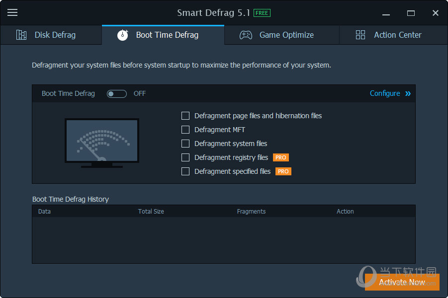This screenshot has width=448, height=298.
Task: Go to the Action Center tab
Action: click(x=393, y=35)
